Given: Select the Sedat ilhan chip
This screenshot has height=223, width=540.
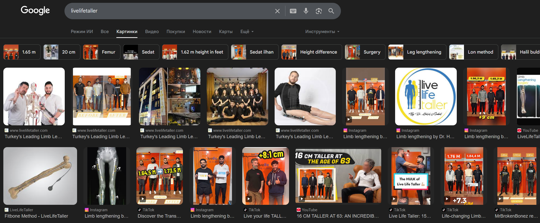Looking at the screenshot, I should tap(255, 52).
